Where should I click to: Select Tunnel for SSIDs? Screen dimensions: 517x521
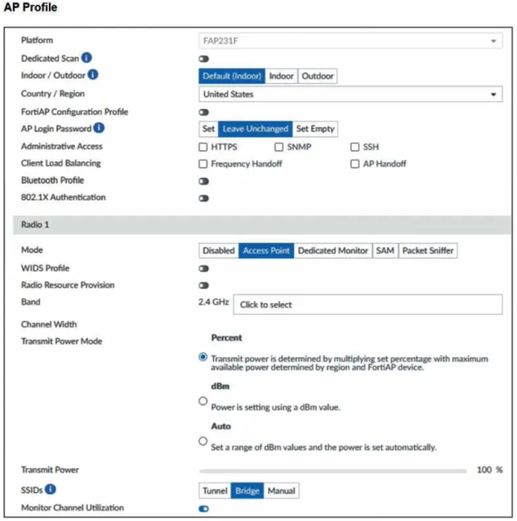[x=215, y=491]
